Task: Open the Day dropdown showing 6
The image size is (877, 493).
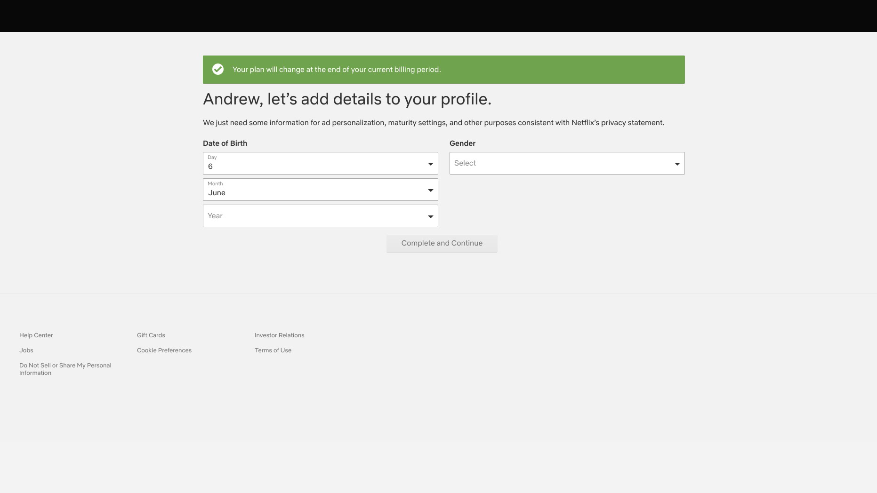Action: (x=315, y=164)
